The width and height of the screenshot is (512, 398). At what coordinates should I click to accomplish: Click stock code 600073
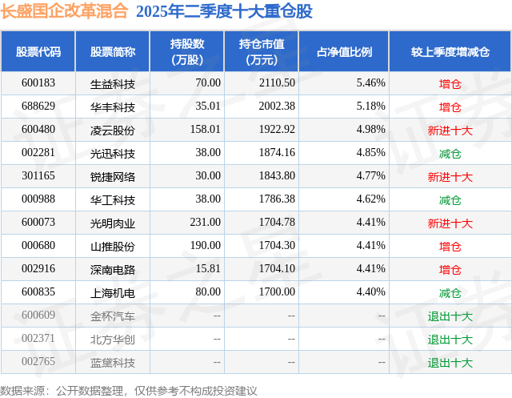(x=38, y=222)
